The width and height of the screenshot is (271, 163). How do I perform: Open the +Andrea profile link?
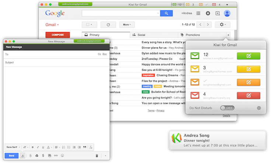coord(187,13)
